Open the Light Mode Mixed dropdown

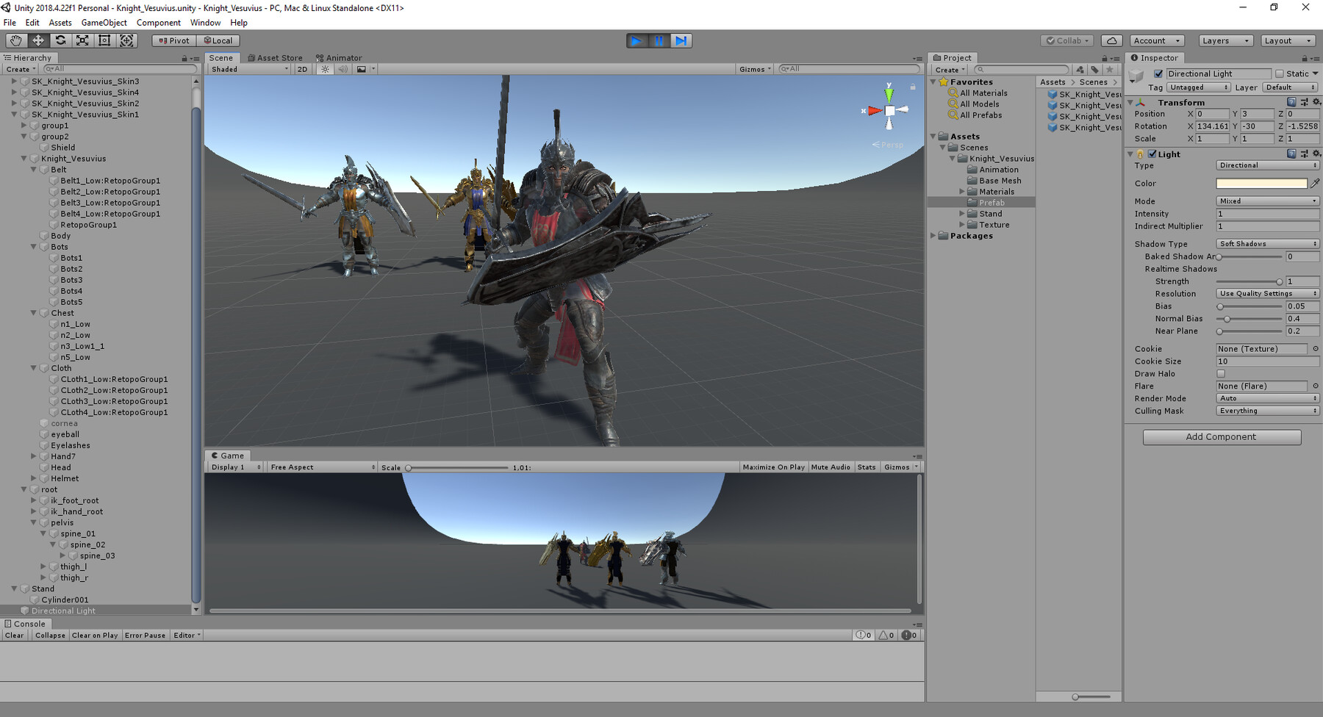coord(1268,201)
